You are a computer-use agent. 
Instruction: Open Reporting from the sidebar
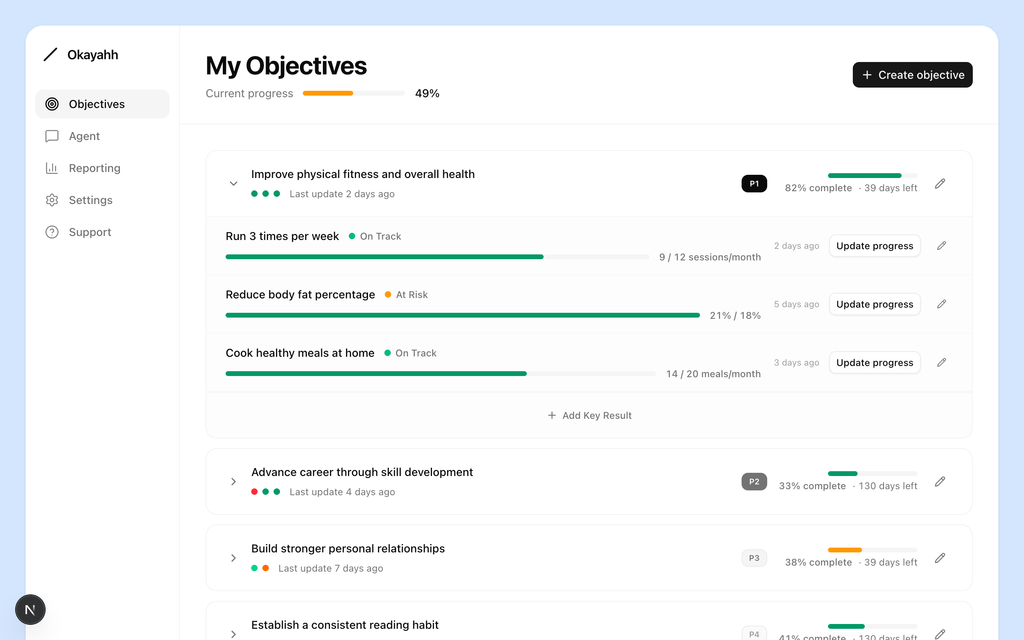click(94, 168)
